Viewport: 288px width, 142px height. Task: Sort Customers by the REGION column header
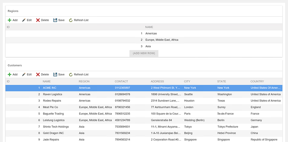coord(84,81)
